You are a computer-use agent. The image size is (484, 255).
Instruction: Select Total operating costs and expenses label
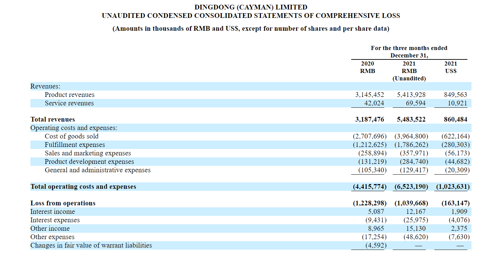coord(83,187)
